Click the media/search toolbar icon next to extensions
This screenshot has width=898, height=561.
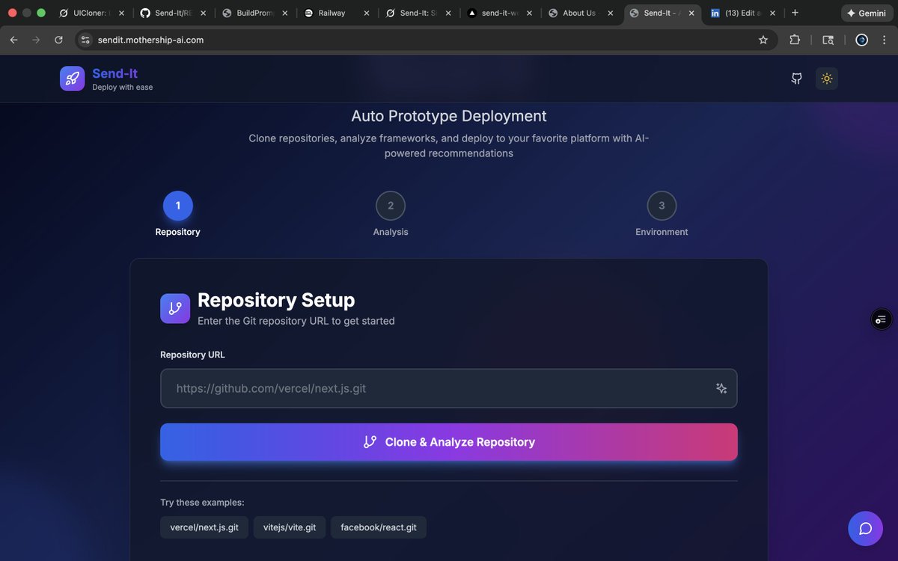pyautogui.click(x=828, y=40)
